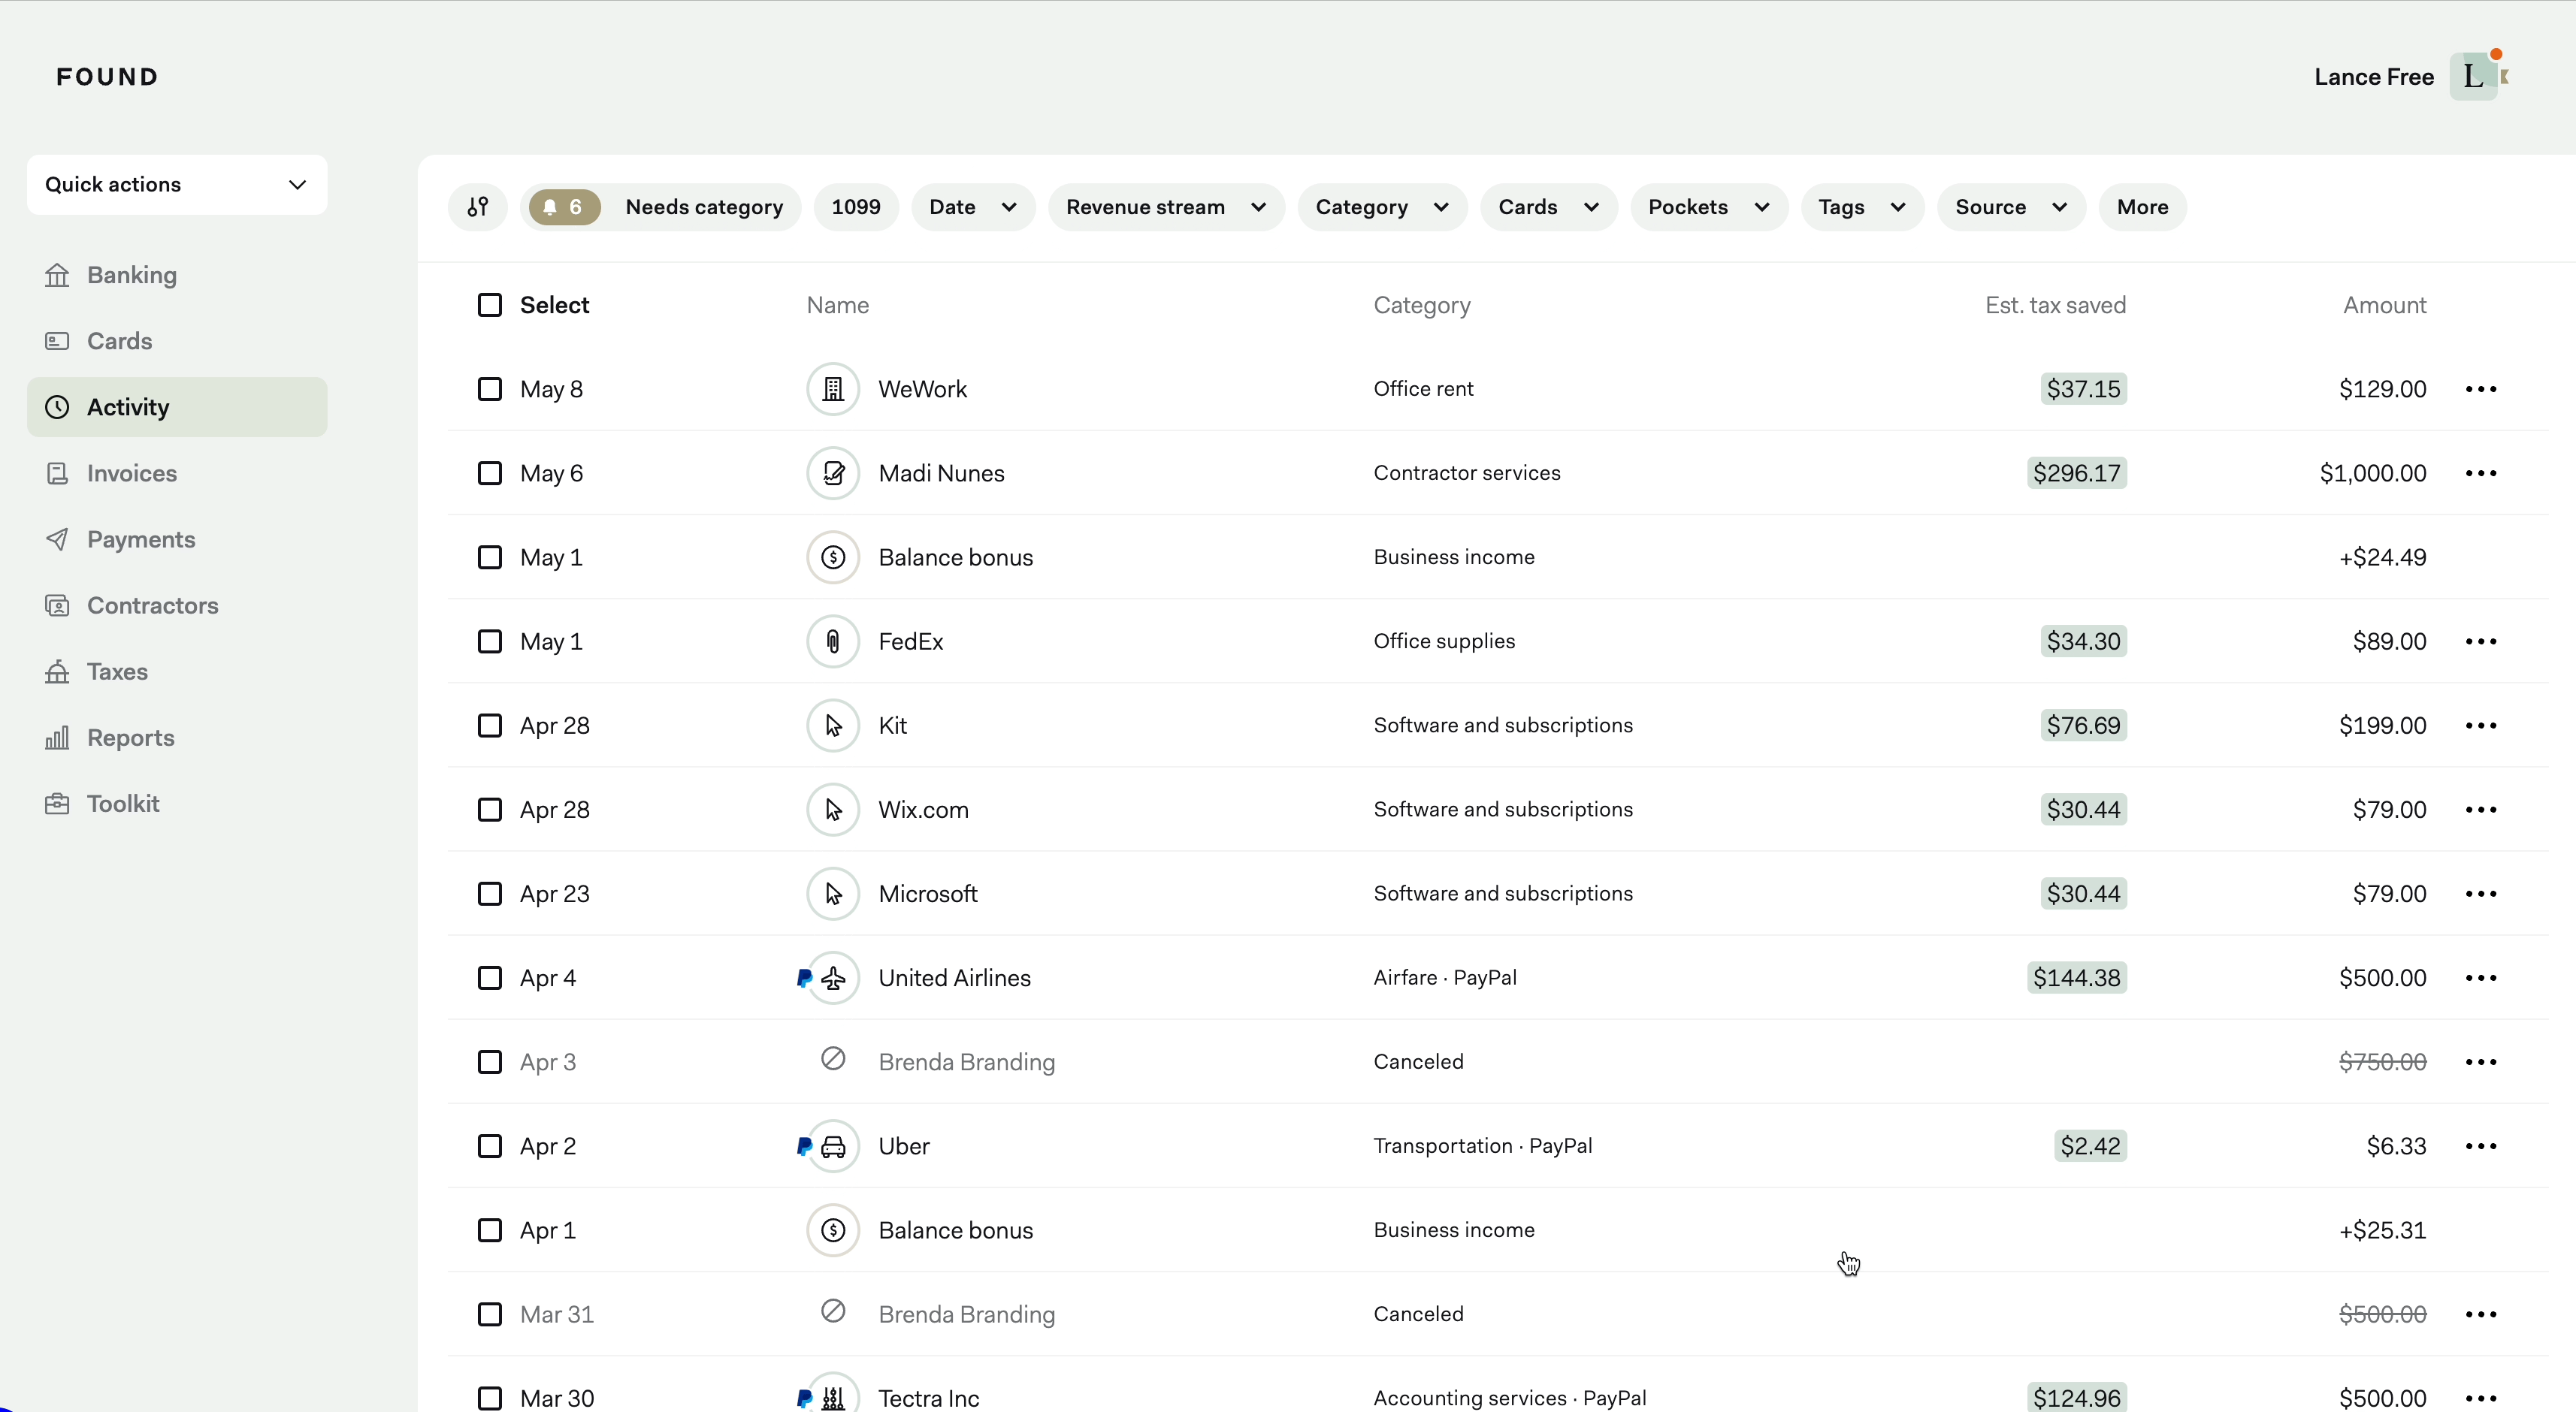Select the Apr 23 Microsoft row checkbox
This screenshot has height=1412, width=2576.
[489, 893]
